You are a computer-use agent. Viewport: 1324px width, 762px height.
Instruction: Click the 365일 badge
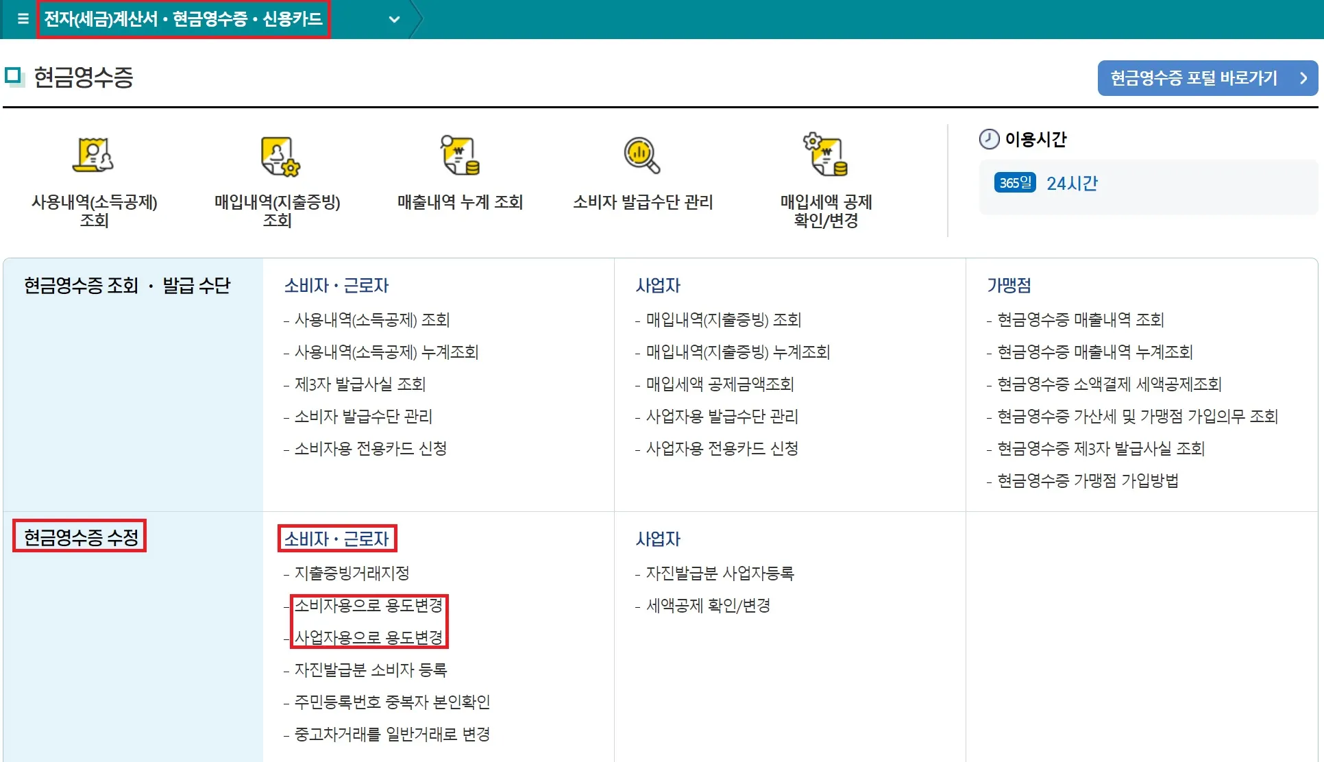pos(1014,183)
